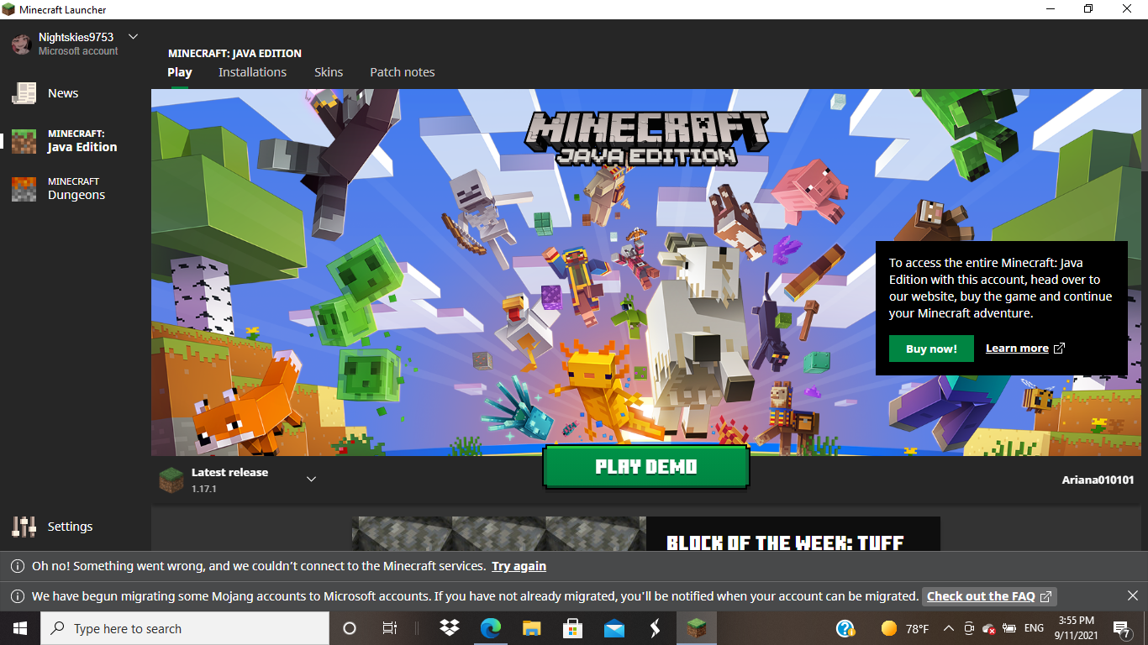1148x645 pixels.
Task: Click the Buy now! button
Action: pyautogui.click(x=931, y=349)
